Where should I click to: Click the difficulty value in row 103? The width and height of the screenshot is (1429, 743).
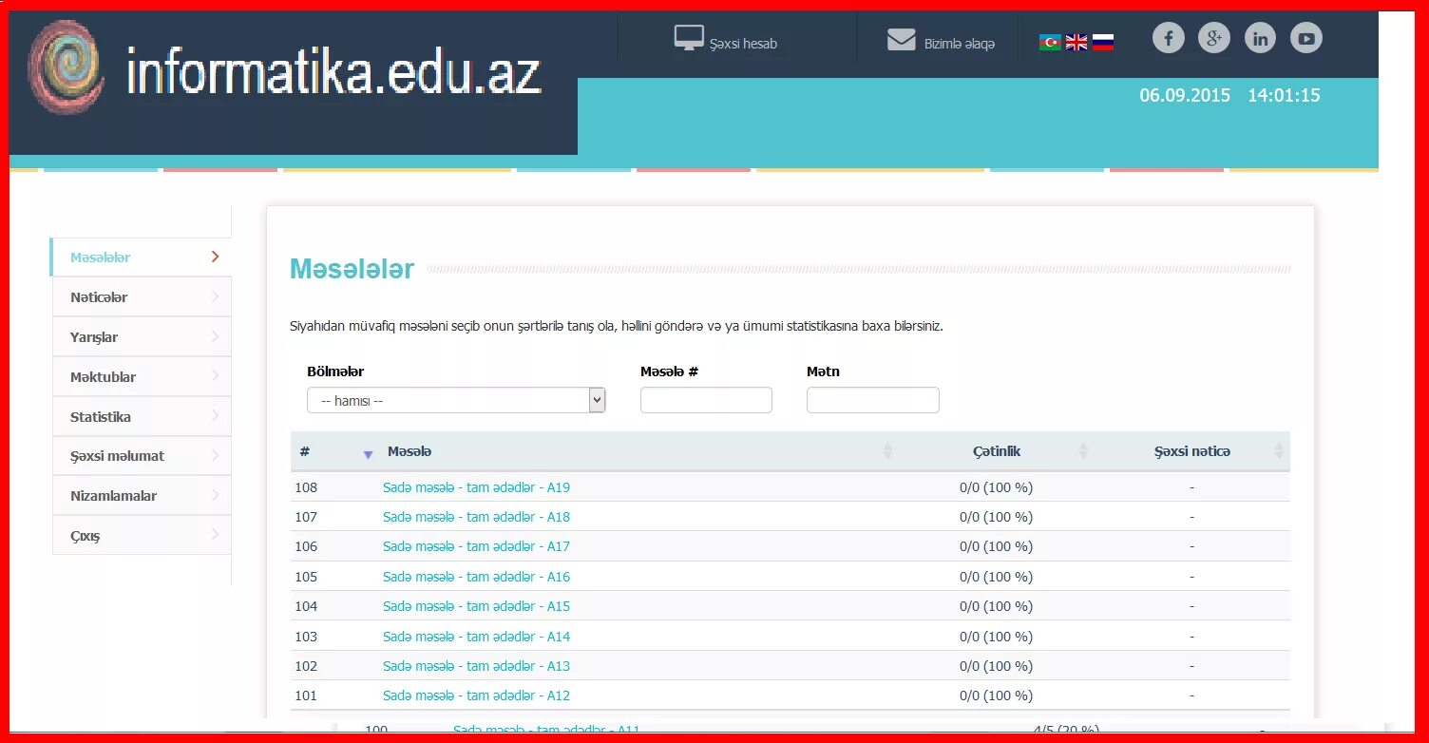click(x=996, y=637)
